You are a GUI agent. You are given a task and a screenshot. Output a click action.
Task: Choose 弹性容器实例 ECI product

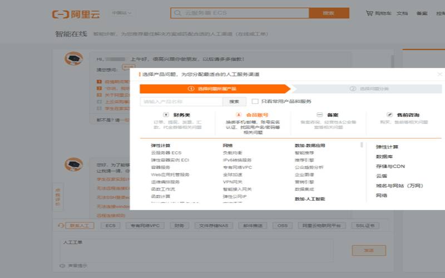pos(170,160)
